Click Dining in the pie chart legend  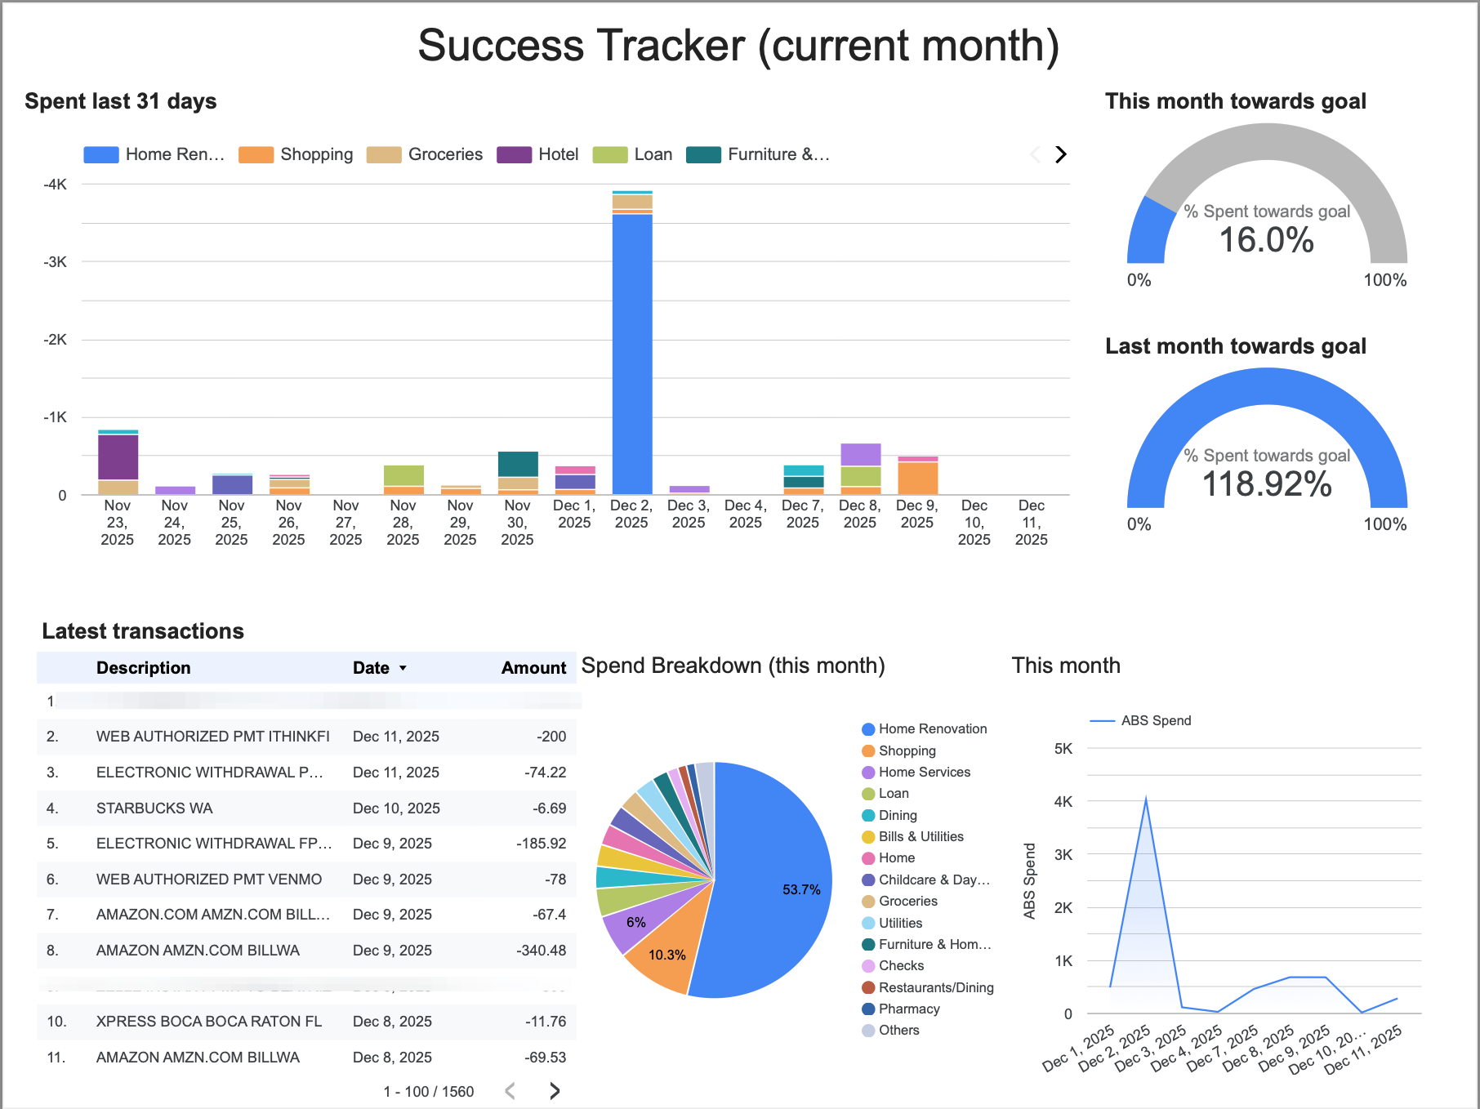(x=889, y=816)
